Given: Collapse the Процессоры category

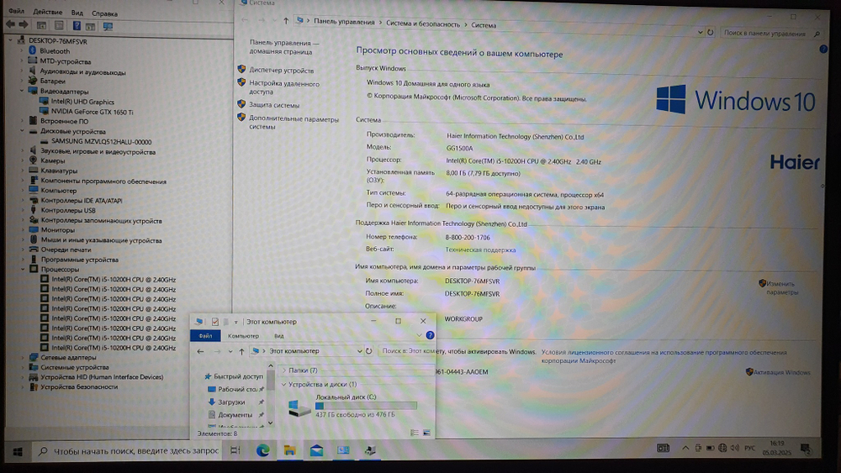Looking at the screenshot, I should click(23, 269).
